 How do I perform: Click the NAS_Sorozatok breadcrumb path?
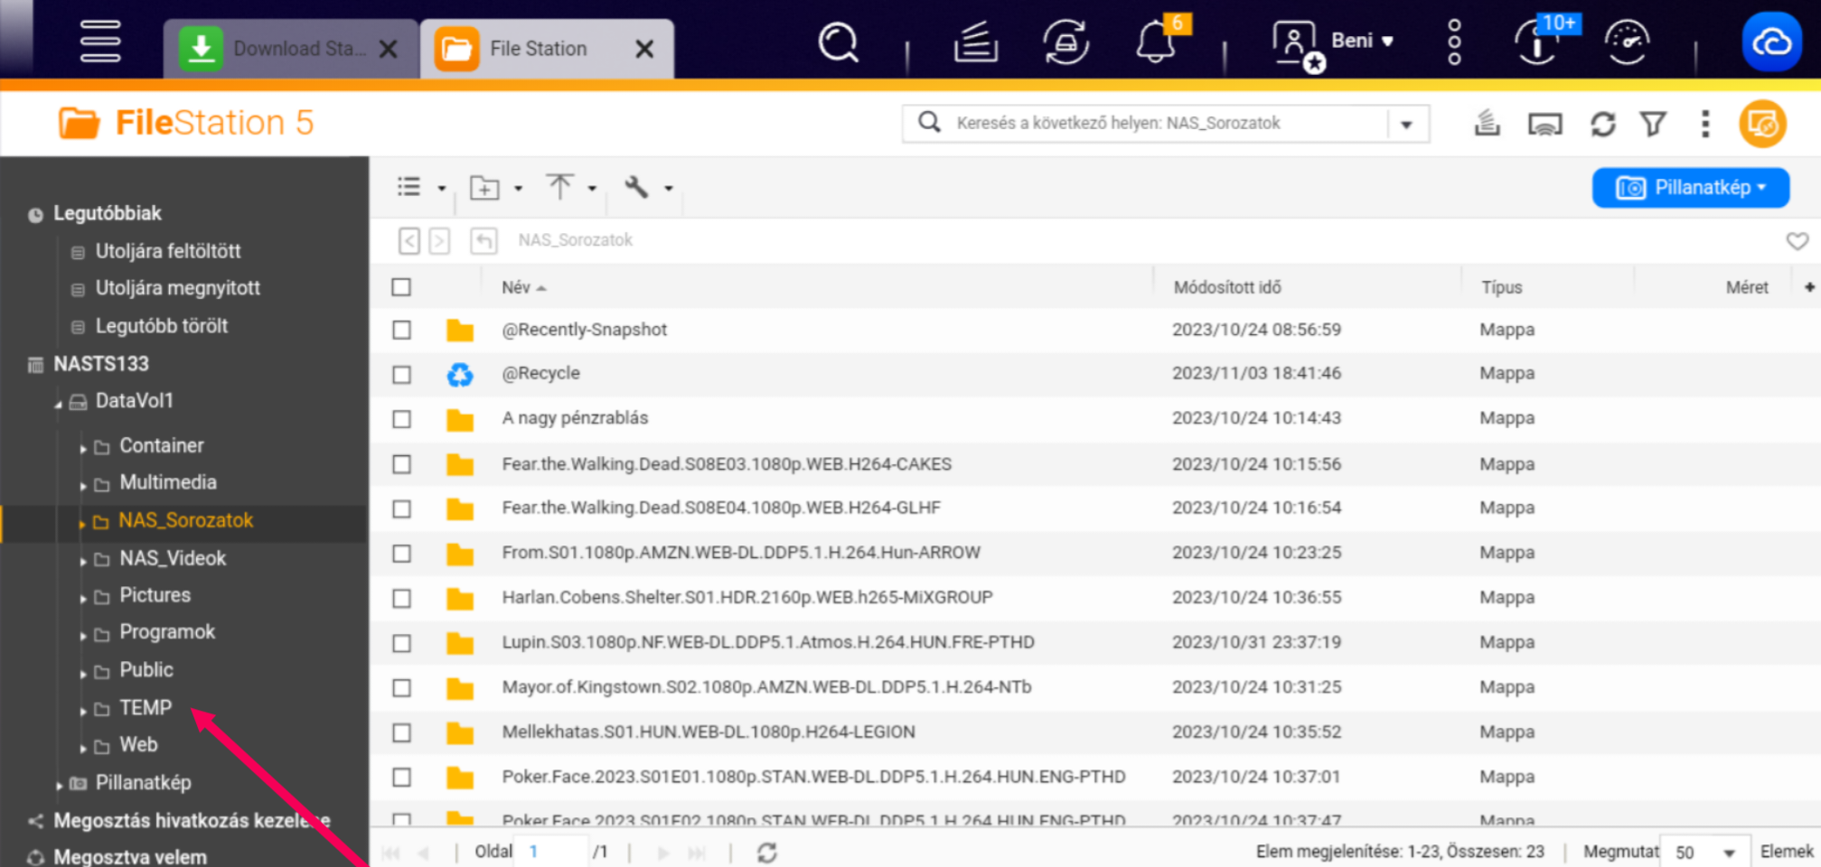[x=575, y=240]
